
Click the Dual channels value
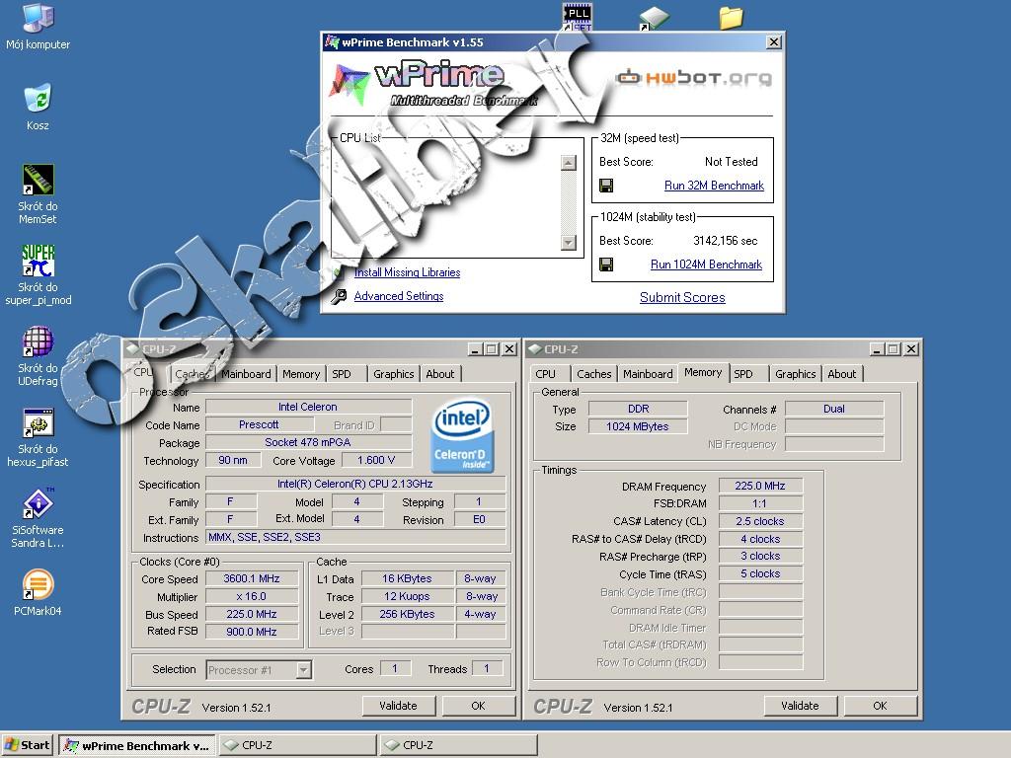833,409
